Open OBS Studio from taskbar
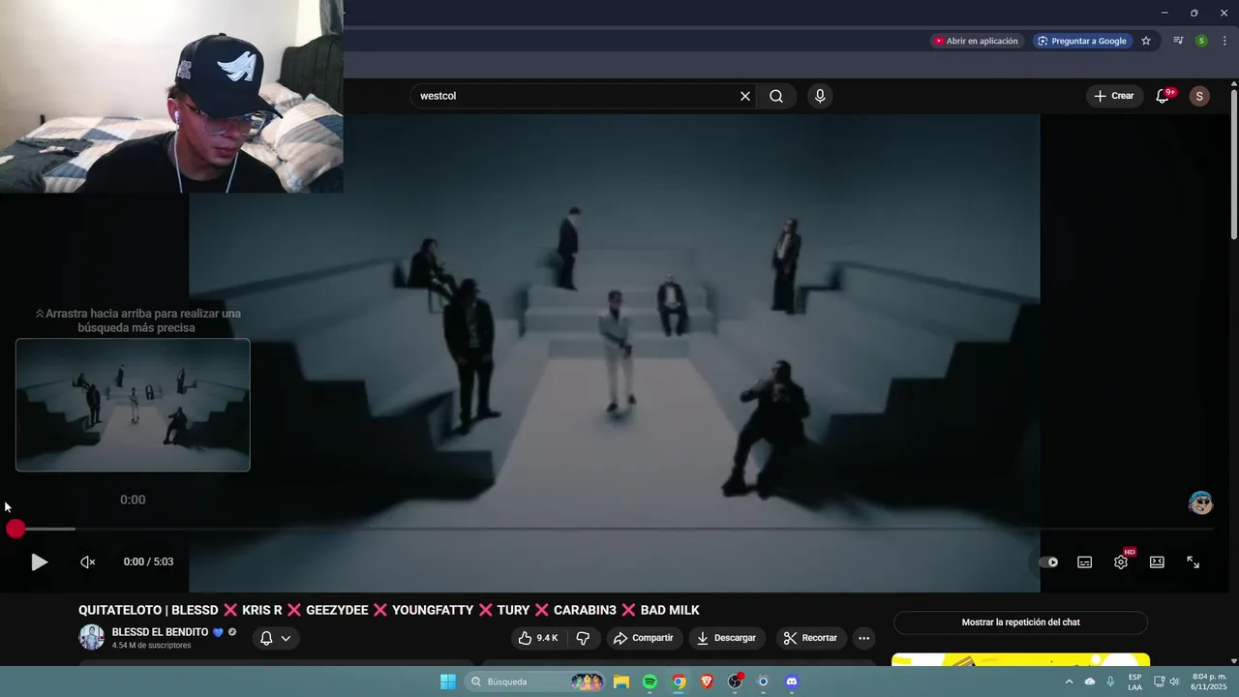1239x697 pixels. click(735, 682)
